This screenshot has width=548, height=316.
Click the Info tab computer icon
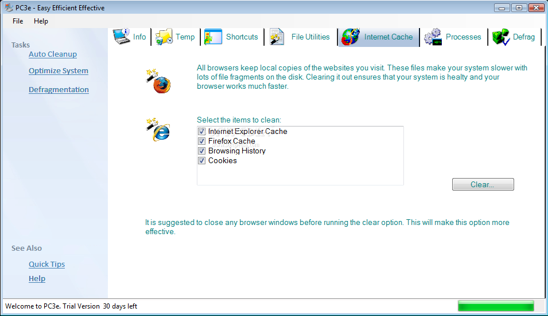(121, 37)
